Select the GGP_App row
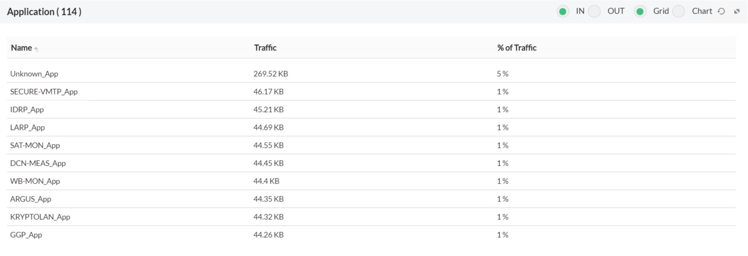Image resolution: width=748 pixels, height=256 pixels. pyautogui.click(x=26, y=235)
